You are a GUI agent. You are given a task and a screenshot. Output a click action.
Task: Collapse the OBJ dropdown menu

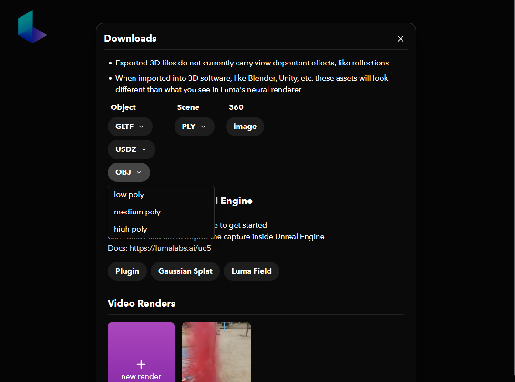(129, 172)
